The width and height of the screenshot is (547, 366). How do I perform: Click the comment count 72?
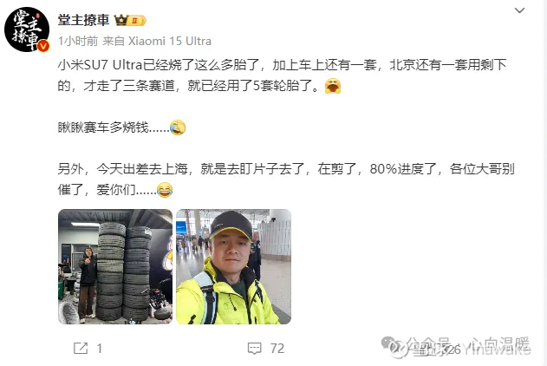click(x=277, y=348)
